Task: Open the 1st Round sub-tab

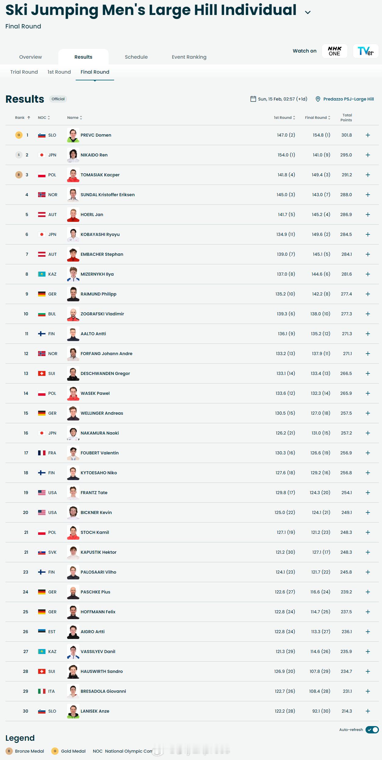Action: (x=59, y=72)
